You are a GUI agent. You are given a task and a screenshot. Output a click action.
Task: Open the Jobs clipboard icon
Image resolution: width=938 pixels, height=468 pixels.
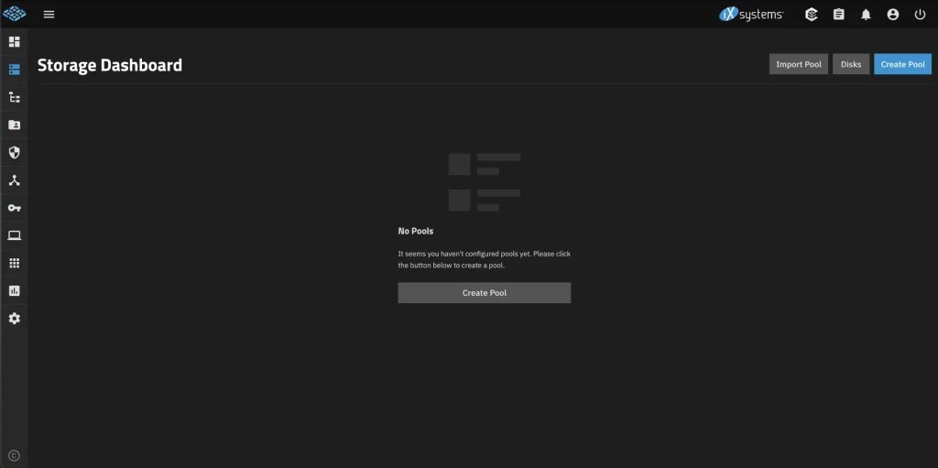click(x=839, y=15)
